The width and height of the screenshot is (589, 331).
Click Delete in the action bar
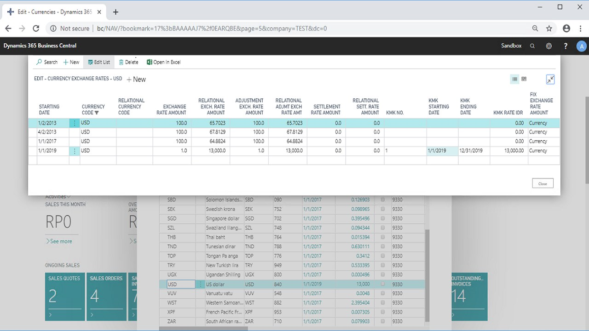tap(128, 62)
